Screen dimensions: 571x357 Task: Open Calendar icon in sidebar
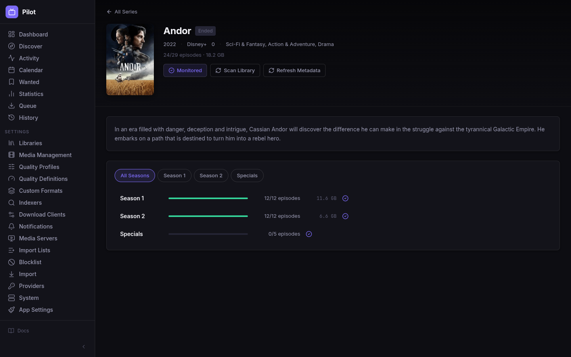(11, 70)
